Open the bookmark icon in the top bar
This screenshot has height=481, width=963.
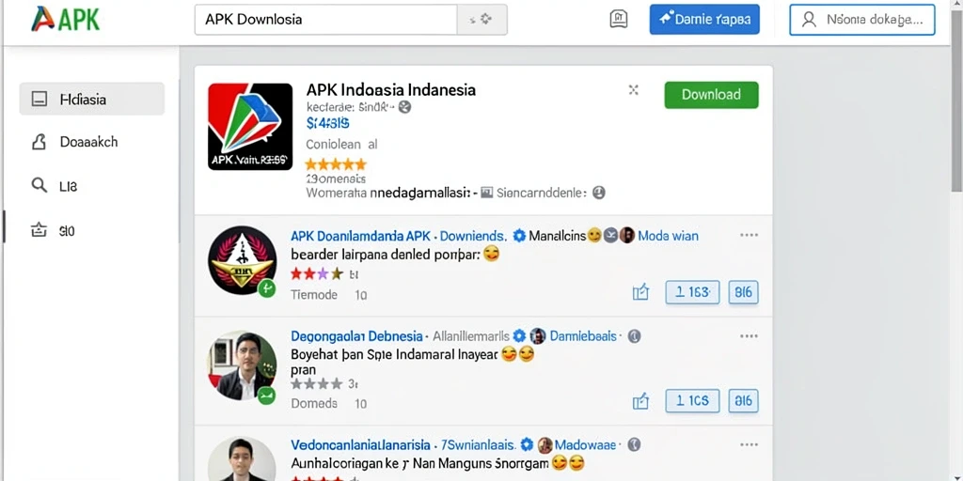click(619, 20)
